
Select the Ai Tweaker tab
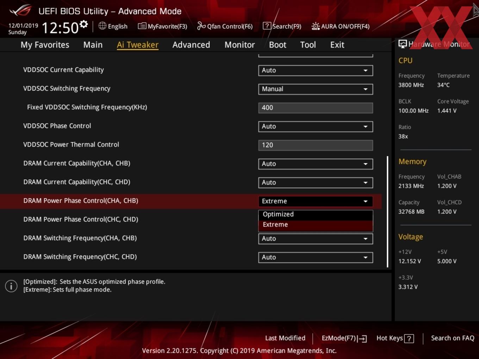coord(138,45)
